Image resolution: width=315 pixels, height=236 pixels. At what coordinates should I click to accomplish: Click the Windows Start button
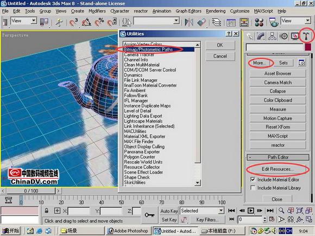pyautogui.click(x=11, y=231)
